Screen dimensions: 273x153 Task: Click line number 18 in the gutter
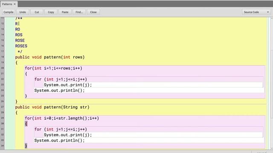tap(3, 57)
